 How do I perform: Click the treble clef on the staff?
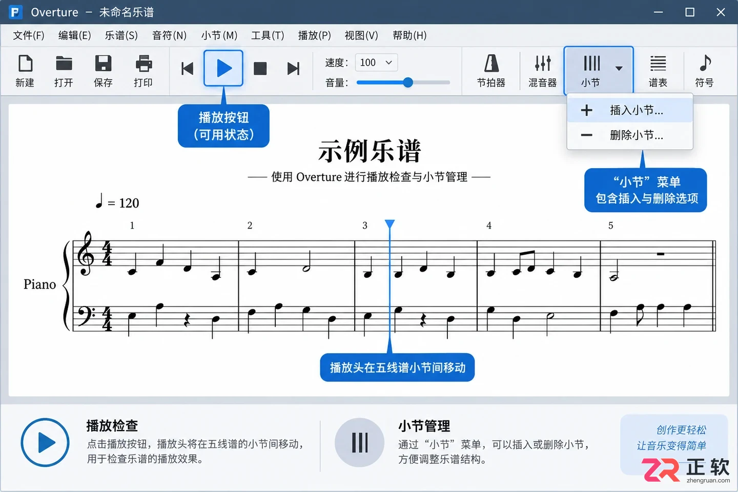(x=86, y=254)
